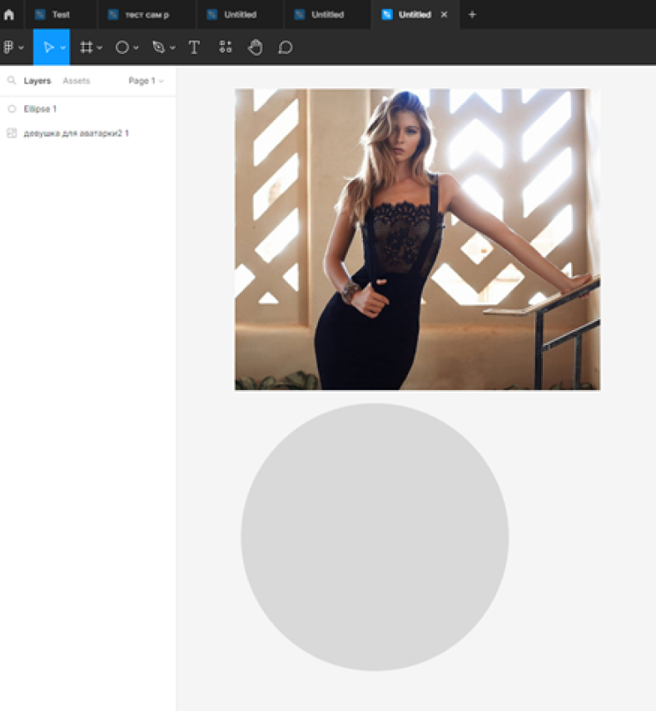Screen dimensions: 656x711
Task: Select the Text tool
Action: coord(194,48)
